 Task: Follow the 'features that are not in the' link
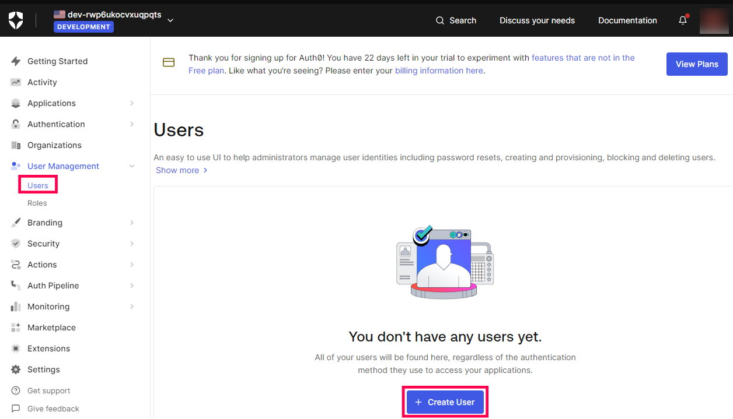[583, 58]
